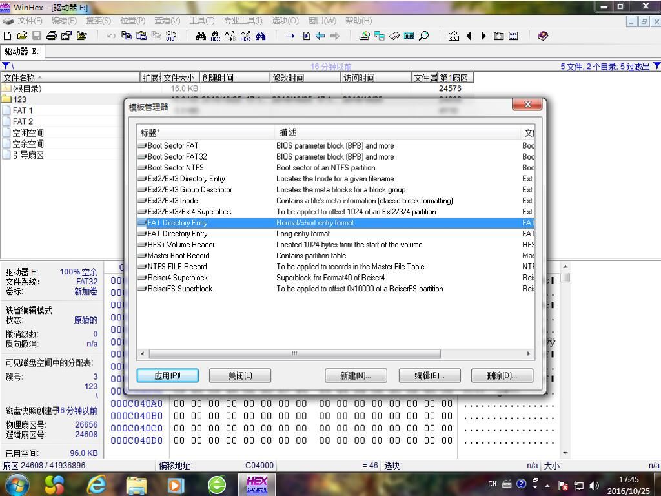Select FAT Directory Entry long entry format
Viewport: 661px width, 496px height.
(336, 233)
